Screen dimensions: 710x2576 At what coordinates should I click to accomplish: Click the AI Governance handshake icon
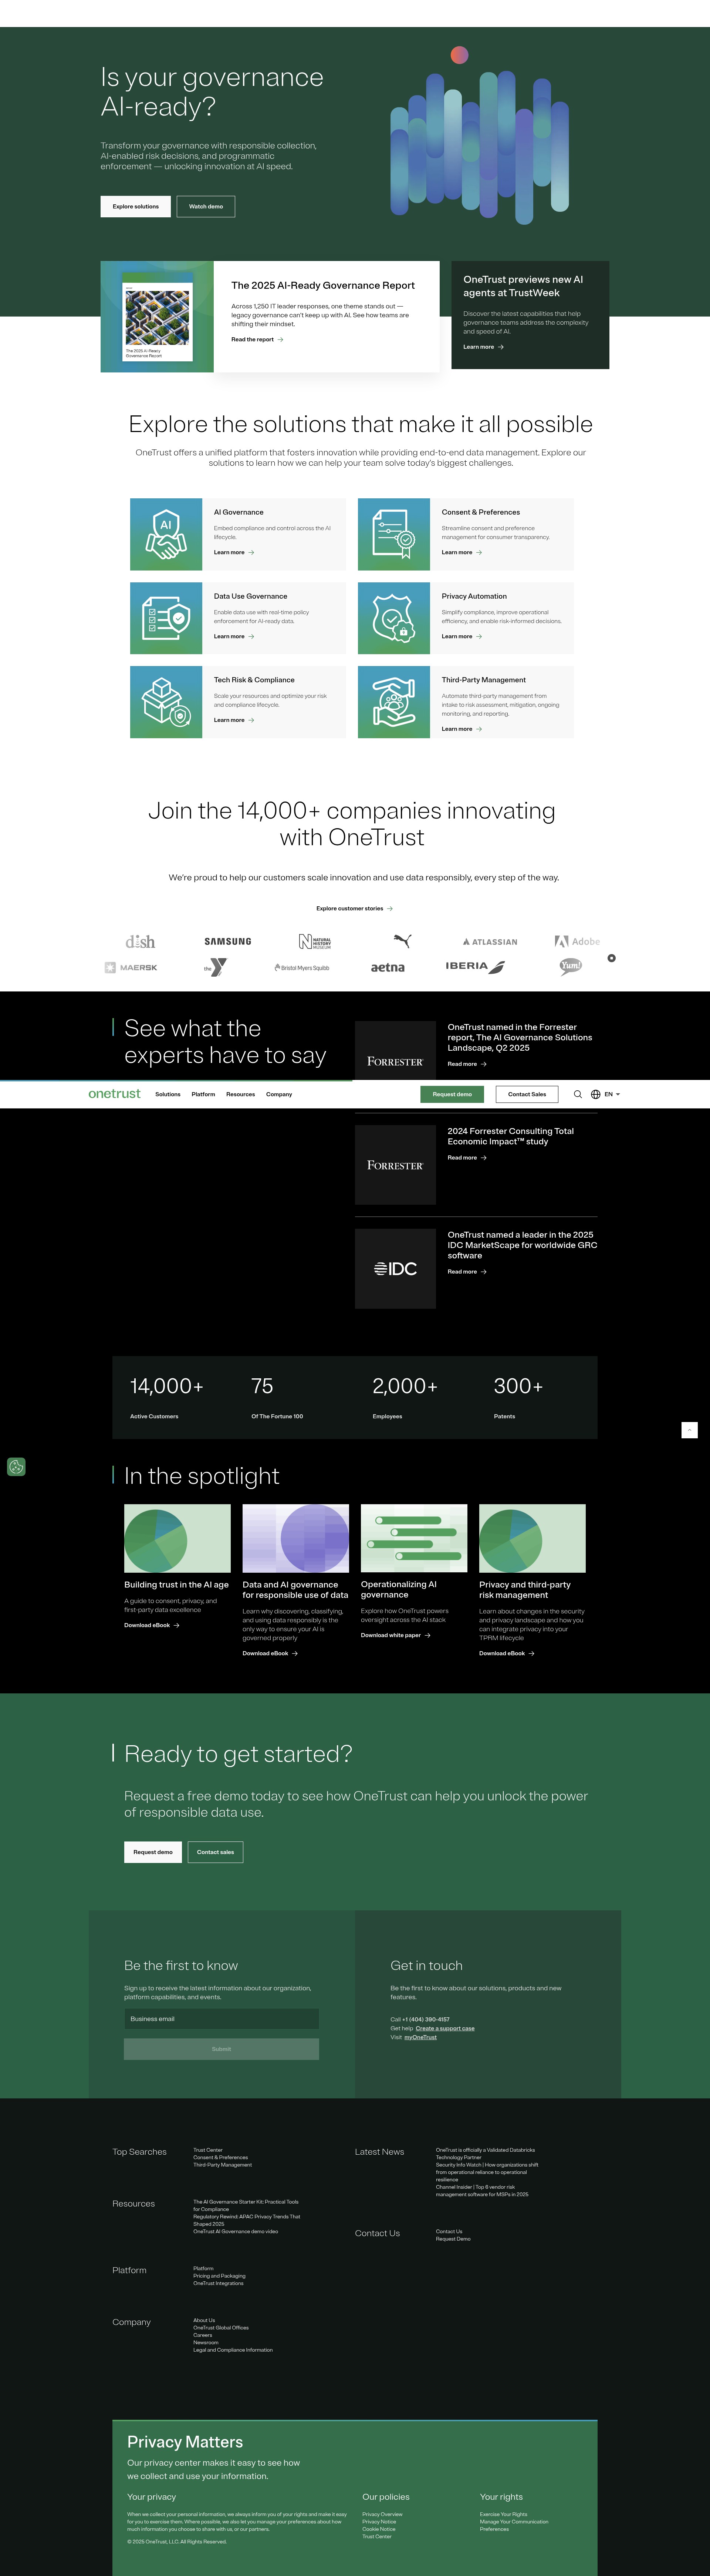pos(166,534)
